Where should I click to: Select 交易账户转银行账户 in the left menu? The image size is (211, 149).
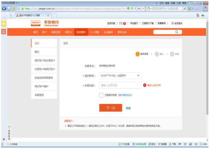(x=44, y=69)
